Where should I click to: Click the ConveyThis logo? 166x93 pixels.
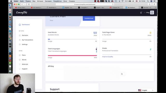pyautogui.click(x=22, y=12)
